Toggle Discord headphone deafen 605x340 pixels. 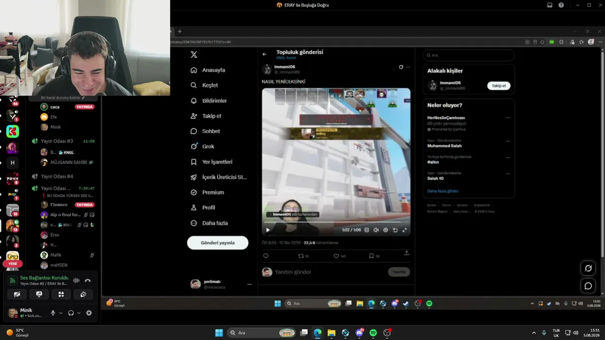tap(71, 313)
